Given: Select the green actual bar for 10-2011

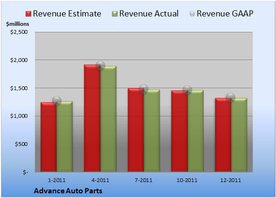Looking at the screenshot, I should [x=196, y=131].
